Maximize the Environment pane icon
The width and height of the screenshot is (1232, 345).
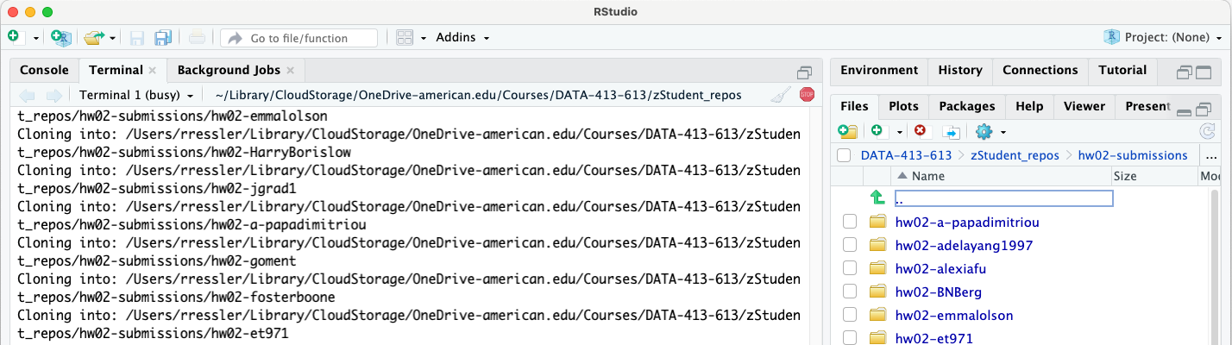[x=1204, y=73]
